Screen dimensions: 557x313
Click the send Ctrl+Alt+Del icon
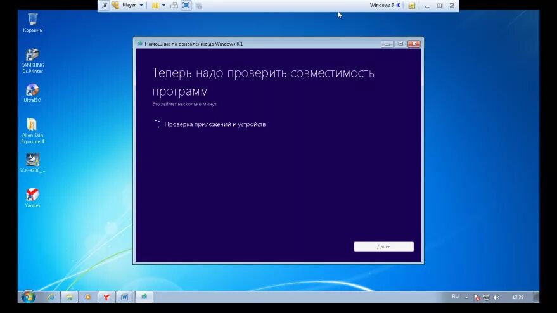point(174,5)
